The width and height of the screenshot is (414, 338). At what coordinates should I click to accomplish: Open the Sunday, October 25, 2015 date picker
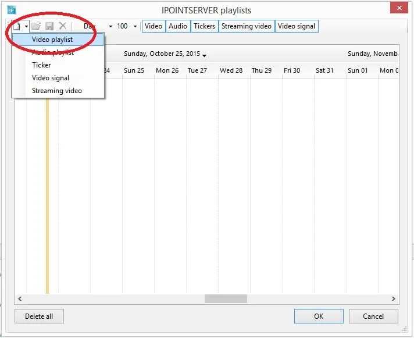coord(165,54)
